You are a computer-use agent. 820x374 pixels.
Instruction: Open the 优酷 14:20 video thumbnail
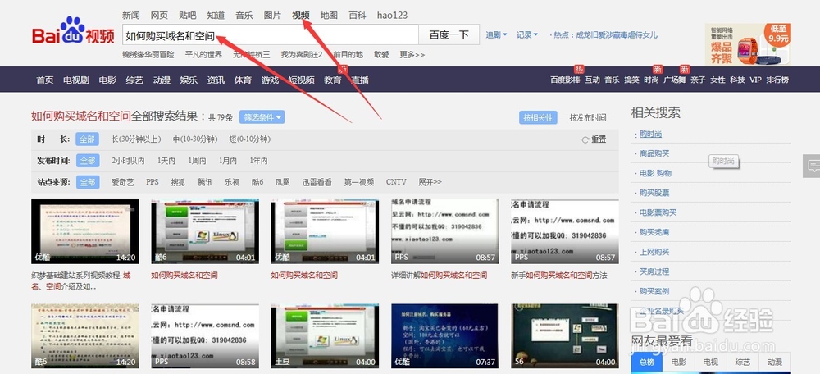[x=85, y=231]
